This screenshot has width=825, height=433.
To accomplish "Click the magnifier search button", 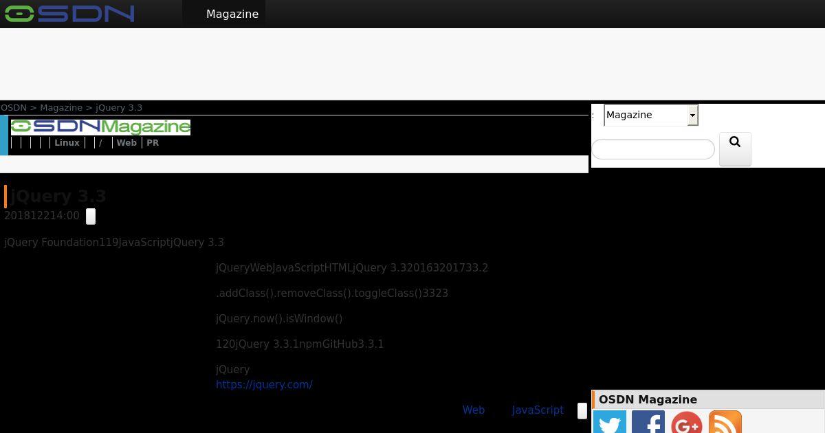I will tap(735, 149).
